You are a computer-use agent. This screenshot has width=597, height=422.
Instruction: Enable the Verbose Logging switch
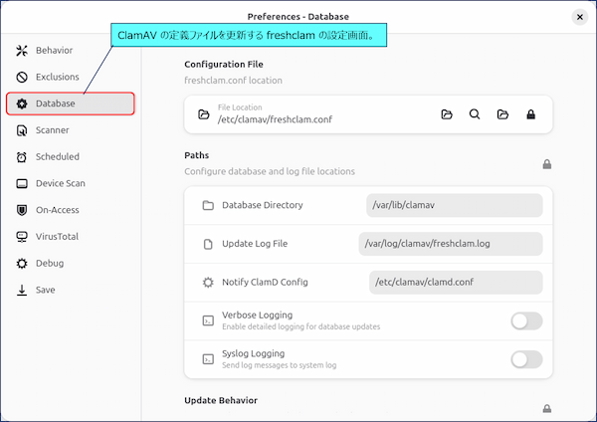click(x=526, y=321)
